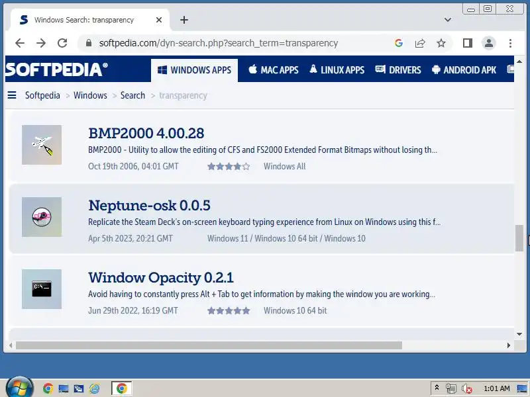Open pinned monitor icon in taskbar
The width and height of the screenshot is (530, 397).
(x=64, y=389)
